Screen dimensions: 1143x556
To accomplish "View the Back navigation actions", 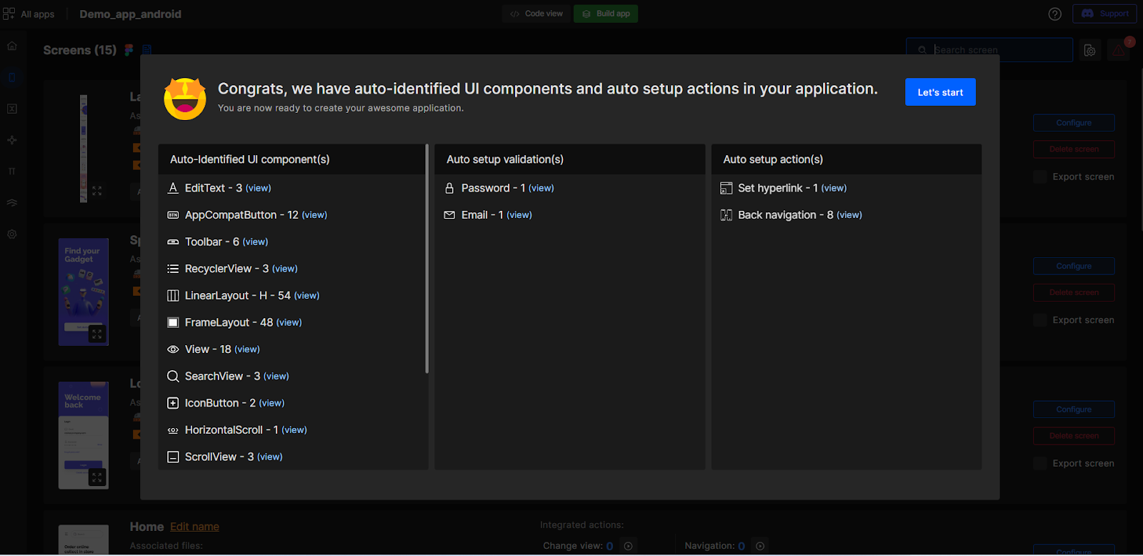I will click(x=849, y=215).
